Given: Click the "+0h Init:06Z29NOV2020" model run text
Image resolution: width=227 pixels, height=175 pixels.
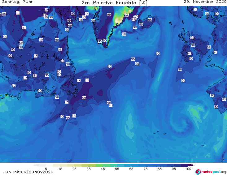Looking at the screenshot, I should pyautogui.click(x=28, y=172).
